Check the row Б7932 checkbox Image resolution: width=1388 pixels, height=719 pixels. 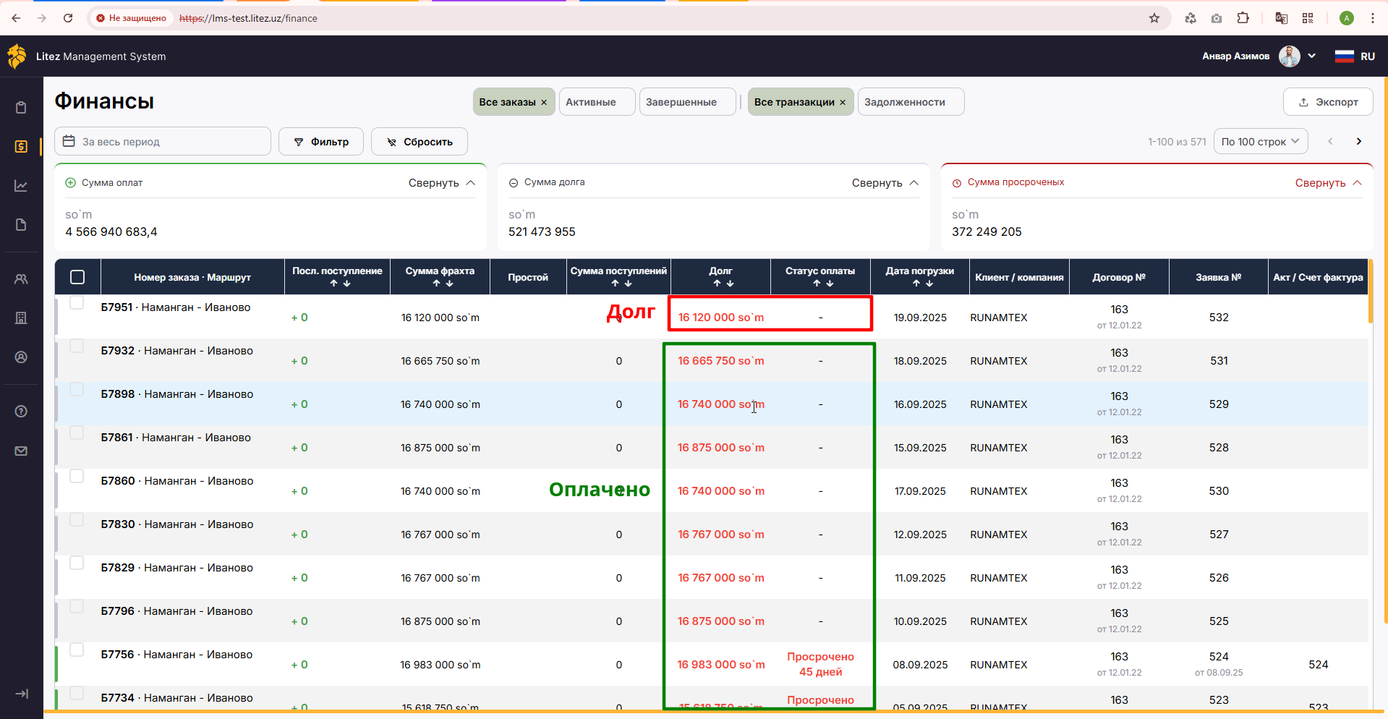(77, 346)
